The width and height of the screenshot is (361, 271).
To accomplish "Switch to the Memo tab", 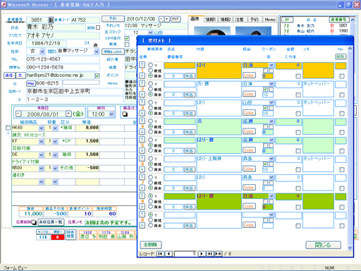I will click(x=270, y=19).
